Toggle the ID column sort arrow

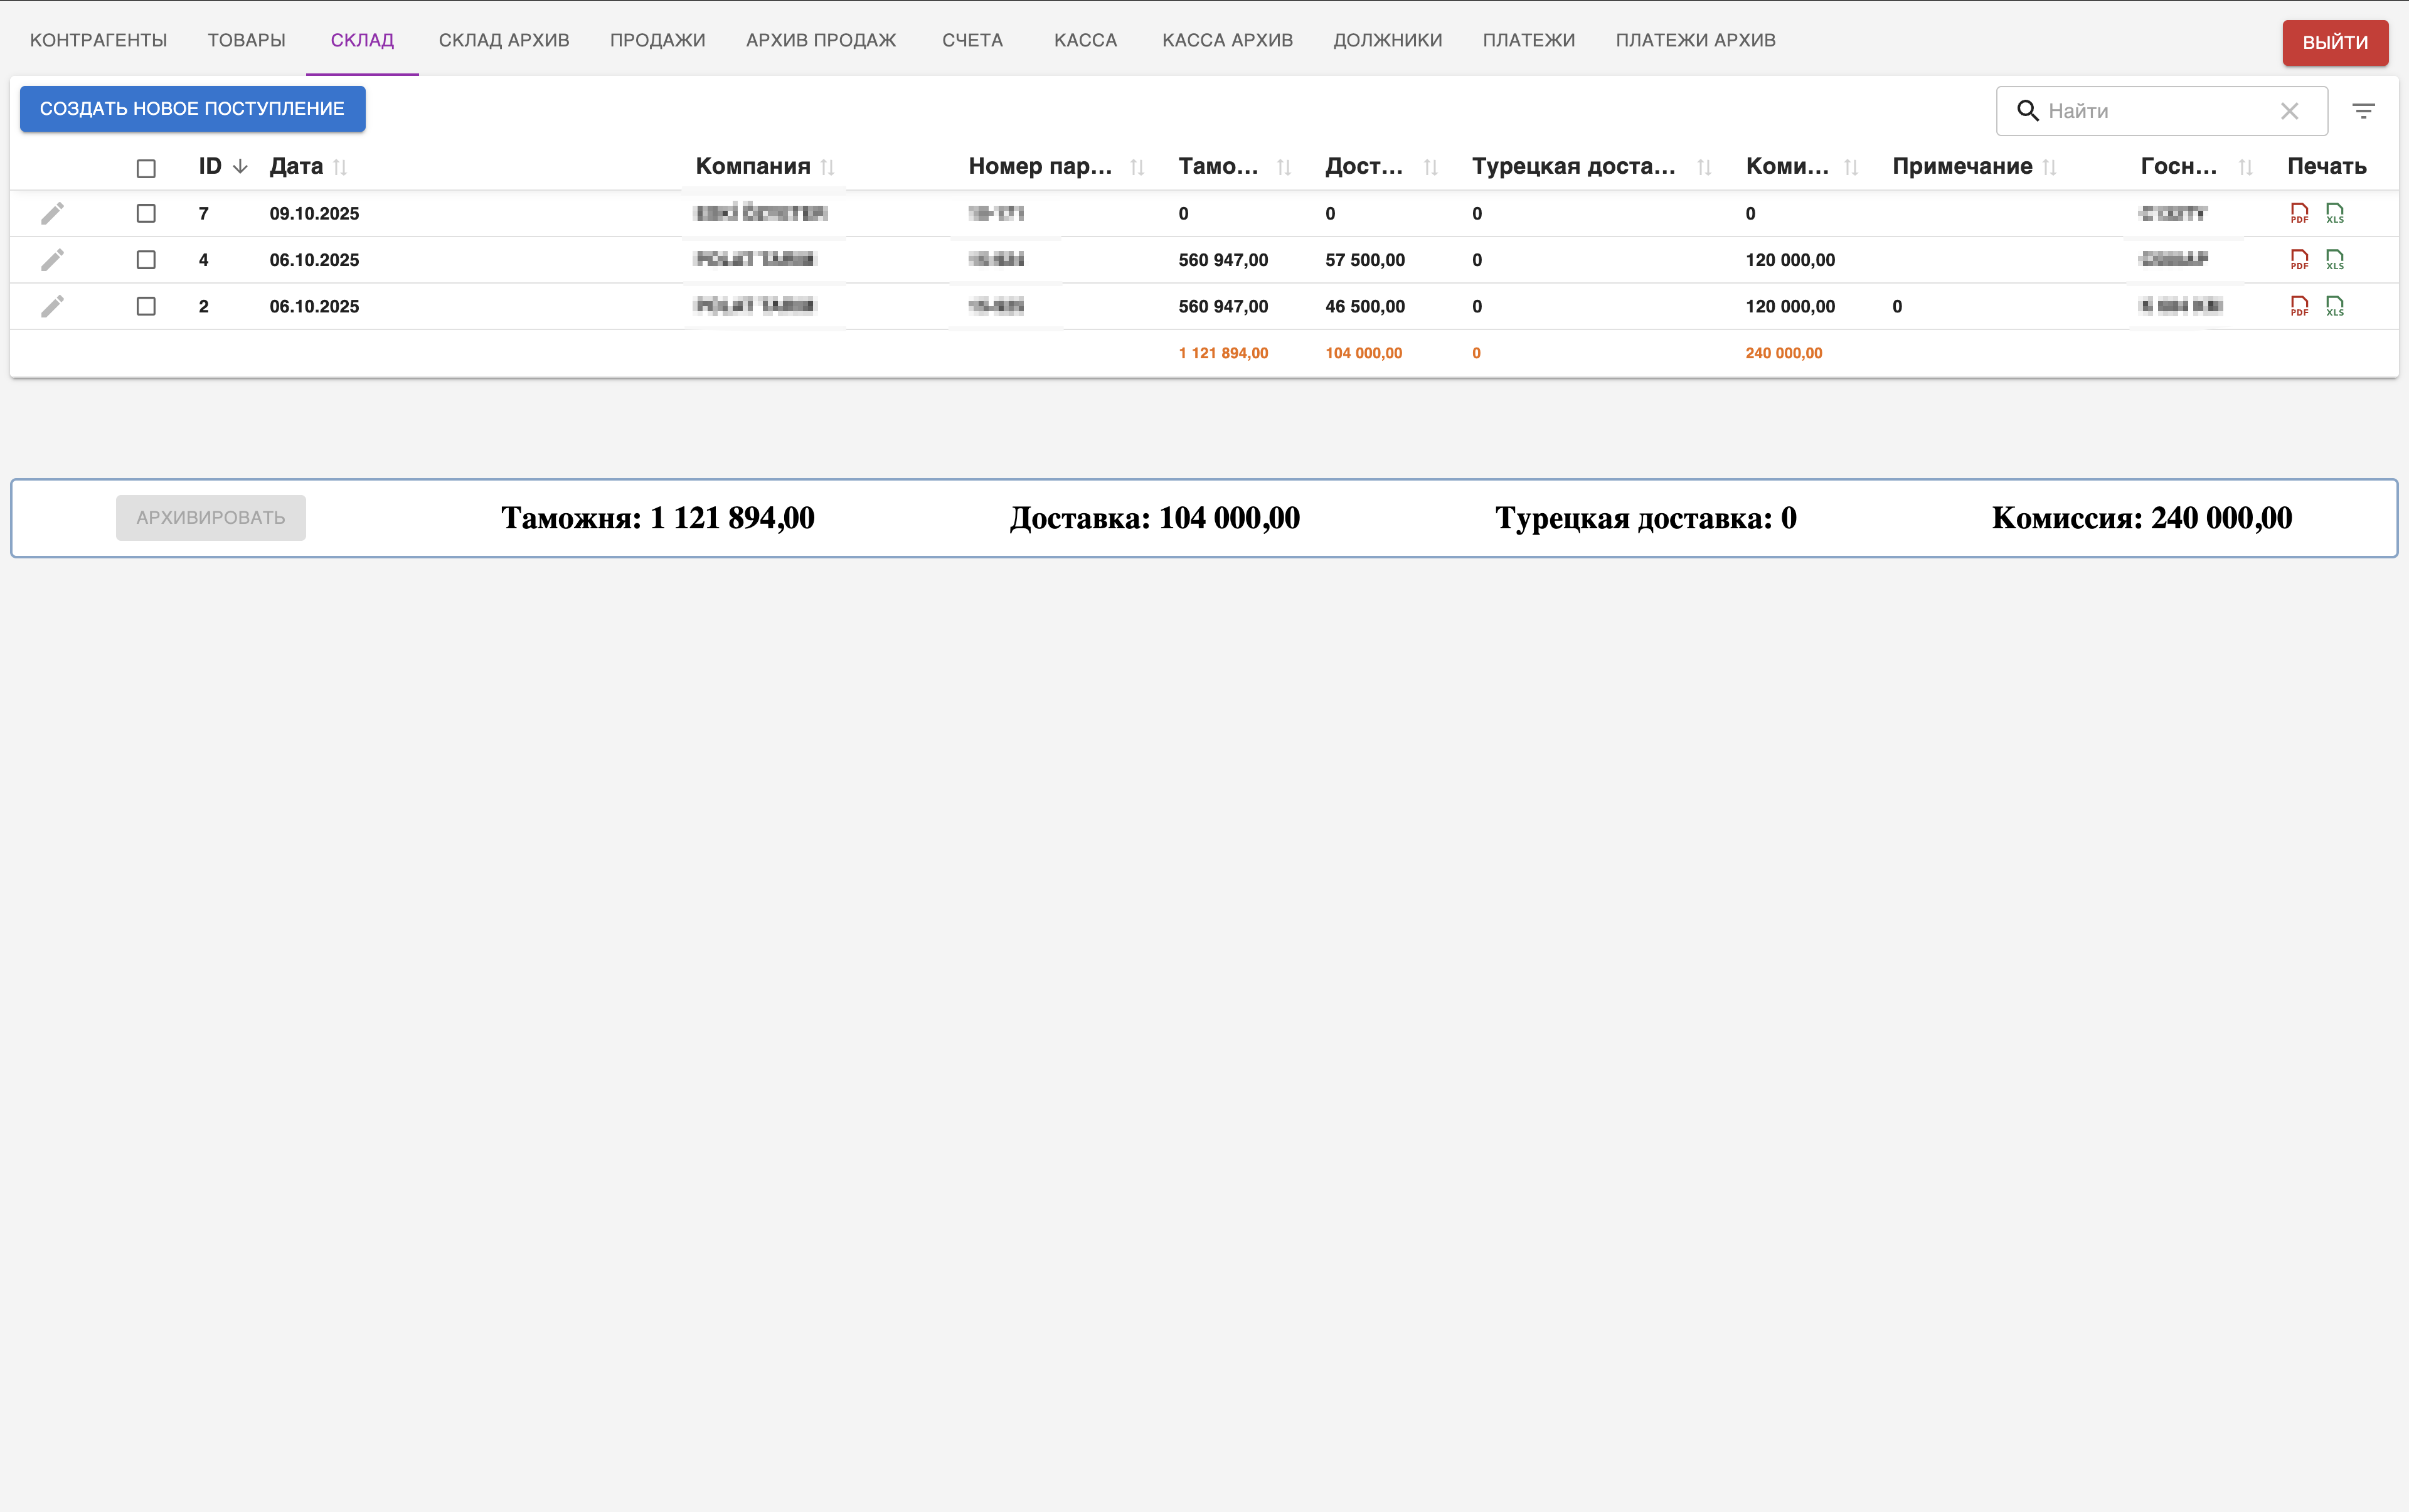[240, 166]
